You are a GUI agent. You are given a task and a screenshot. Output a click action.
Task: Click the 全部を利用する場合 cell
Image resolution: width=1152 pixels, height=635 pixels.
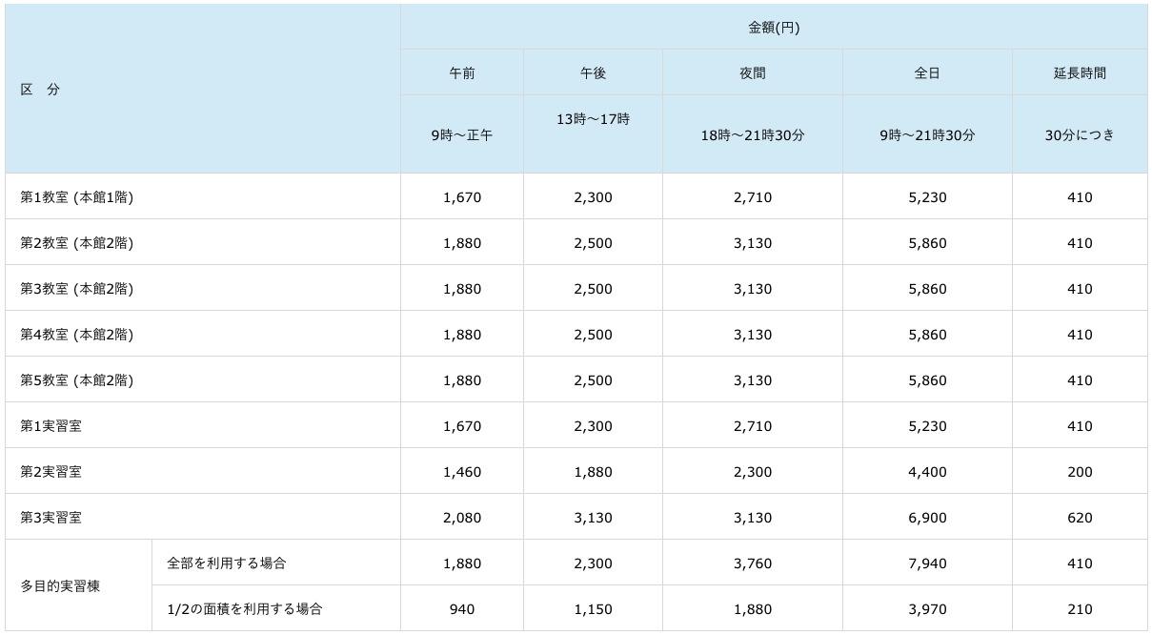[x=227, y=563]
